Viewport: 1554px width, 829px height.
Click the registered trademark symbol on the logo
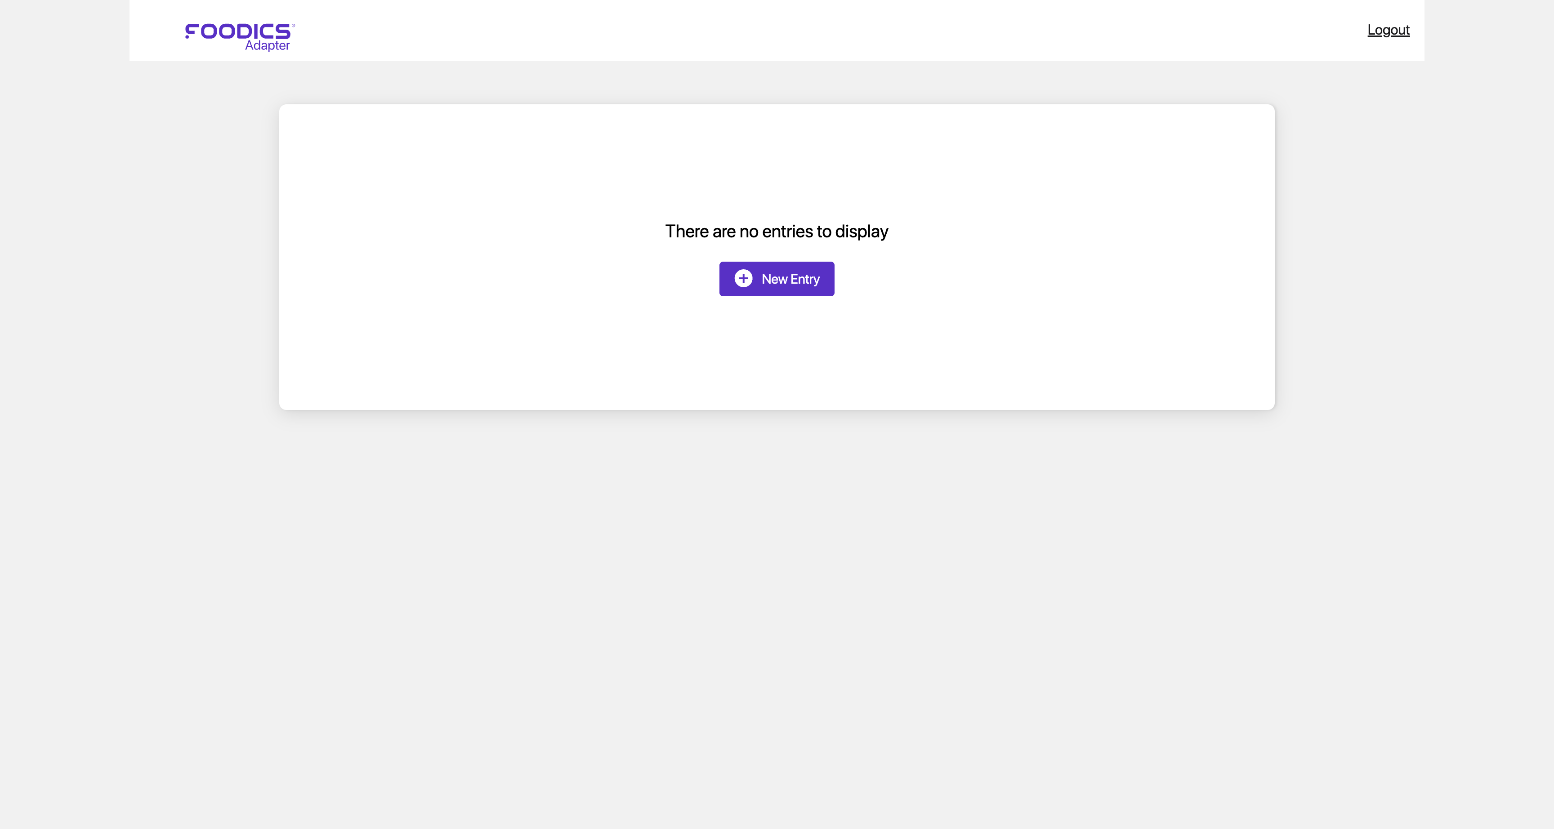click(293, 25)
